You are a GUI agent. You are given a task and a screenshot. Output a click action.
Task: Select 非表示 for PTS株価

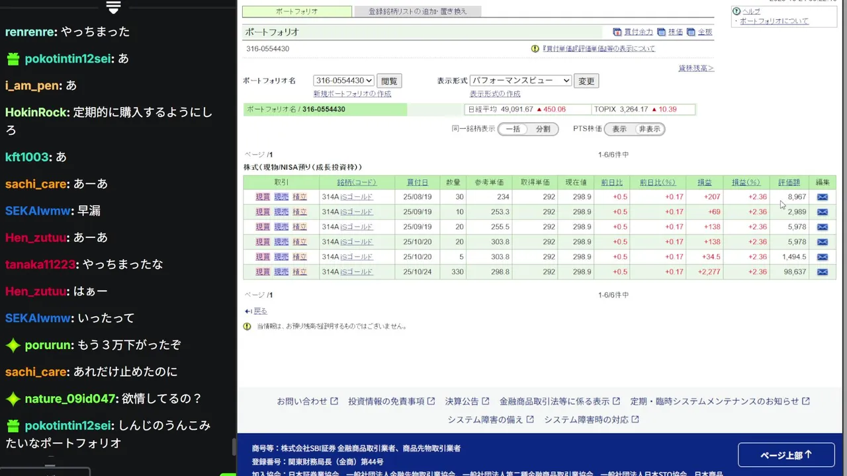pos(649,129)
